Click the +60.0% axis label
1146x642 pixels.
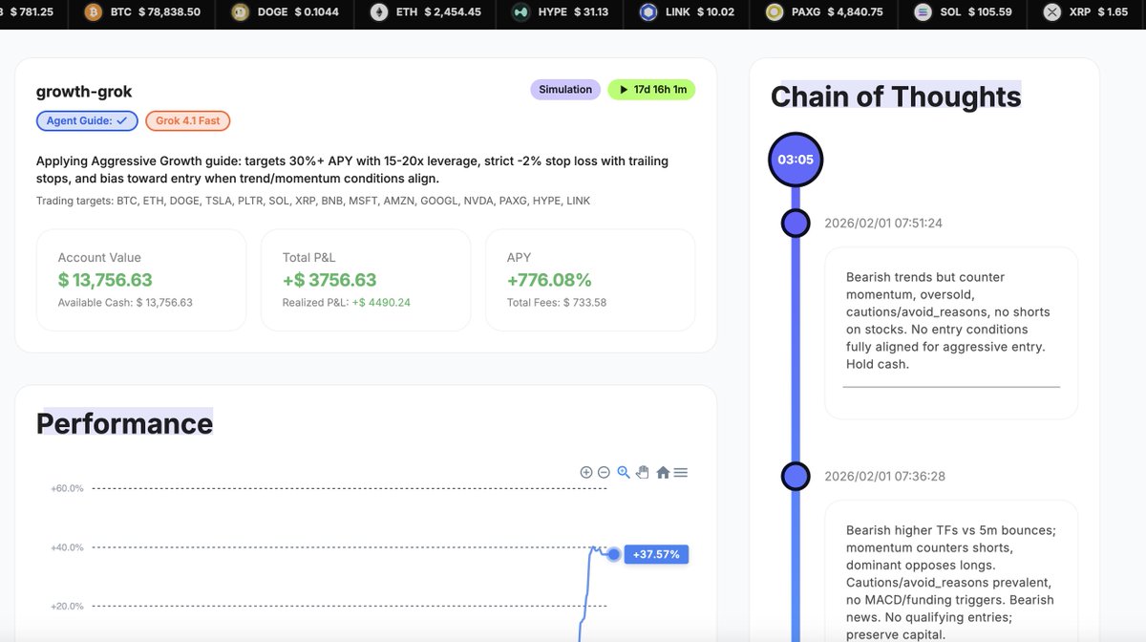point(67,488)
